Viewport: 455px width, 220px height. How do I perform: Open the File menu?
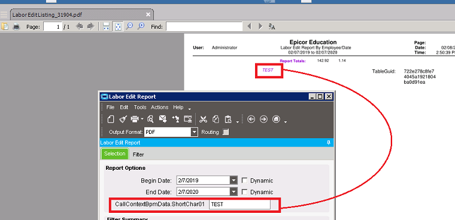[110, 107]
